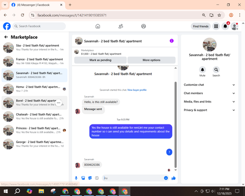This screenshot has height=196, width=245.
Task: Bookmark this page with the star icon
Action: click(x=219, y=15)
